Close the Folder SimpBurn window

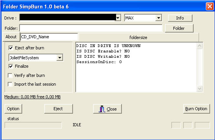(x=210, y=7)
